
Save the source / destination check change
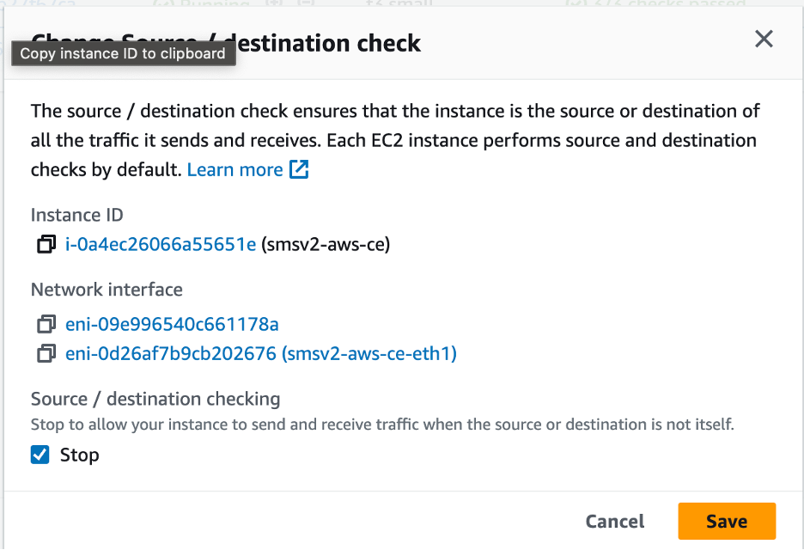coord(727,521)
